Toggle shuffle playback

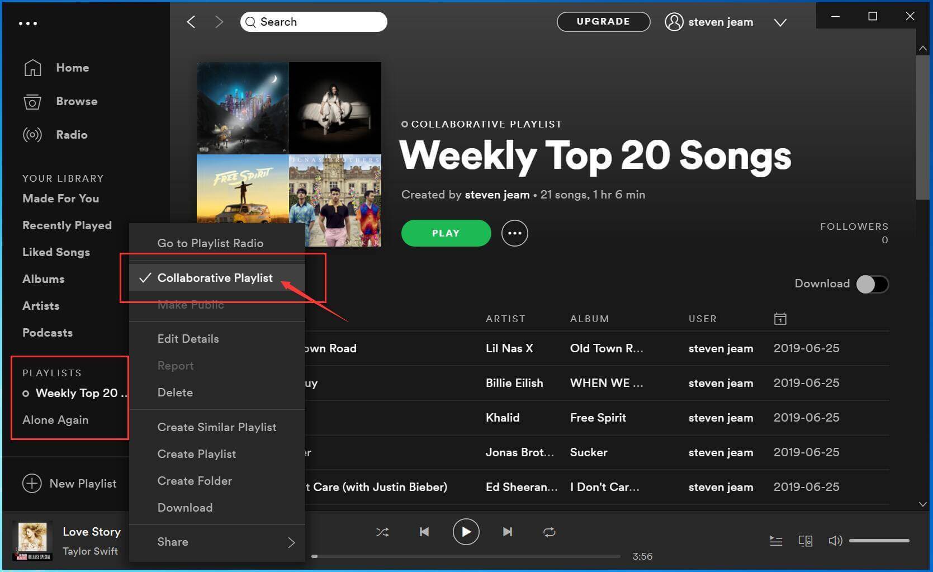click(x=382, y=532)
